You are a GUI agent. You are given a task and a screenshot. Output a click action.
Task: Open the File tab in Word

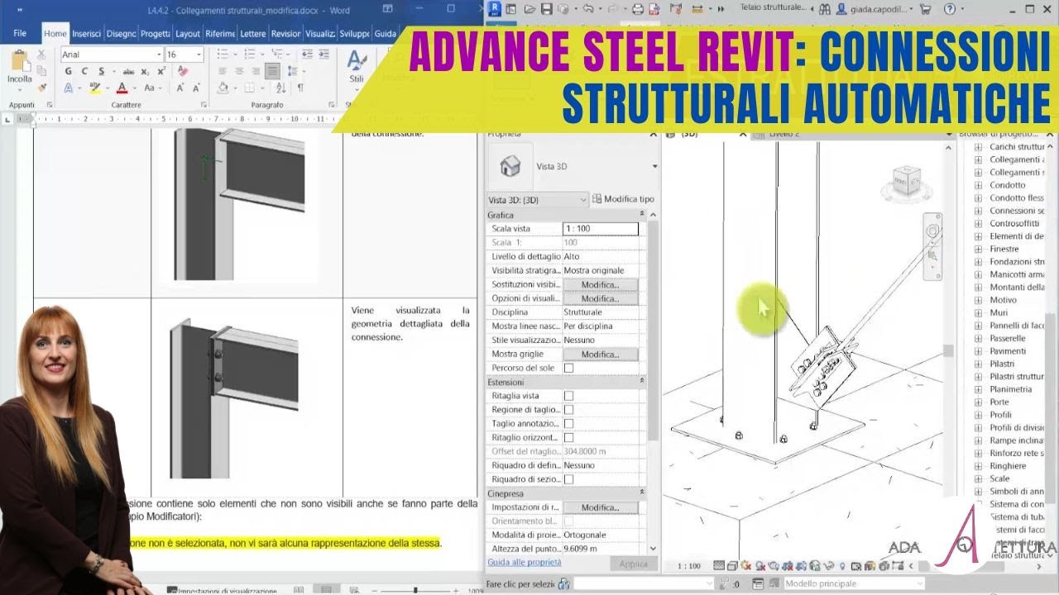coord(20,34)
